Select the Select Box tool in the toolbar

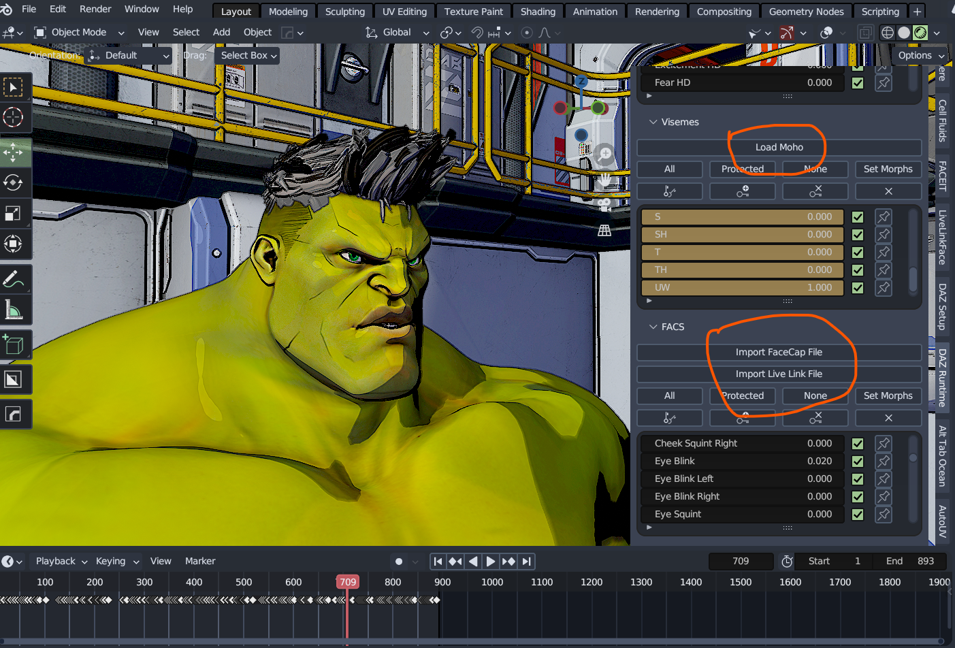point(13,87)
